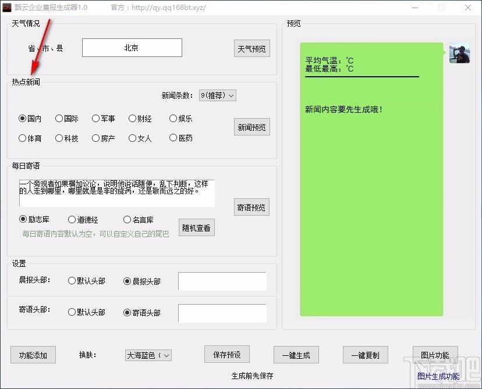Click the 功能添加 button

click(33, 355)
